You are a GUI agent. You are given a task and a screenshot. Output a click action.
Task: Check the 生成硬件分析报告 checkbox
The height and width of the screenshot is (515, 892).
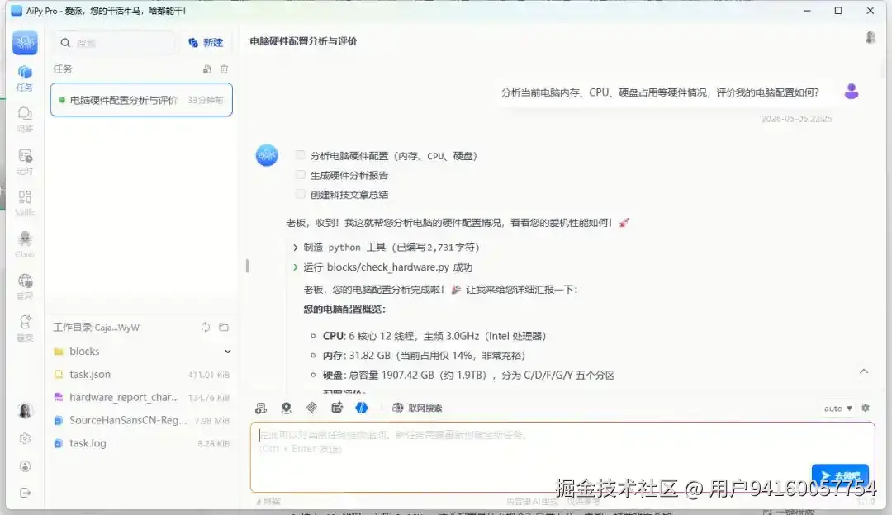coord(301,174)
